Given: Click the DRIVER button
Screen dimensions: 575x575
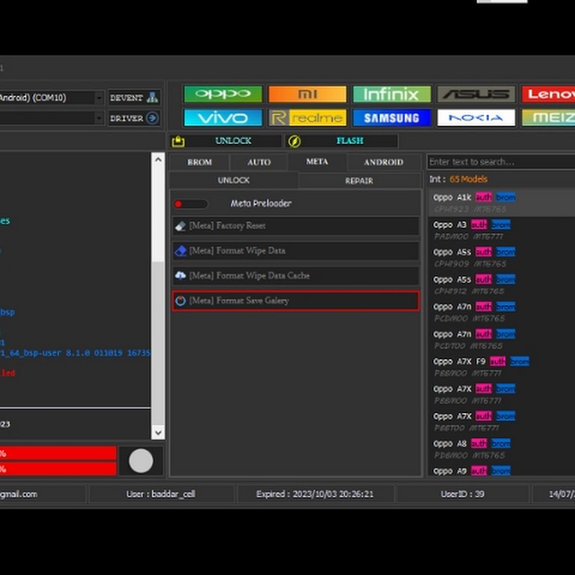Looking at the screenshot, I should [x=134, y=118].
